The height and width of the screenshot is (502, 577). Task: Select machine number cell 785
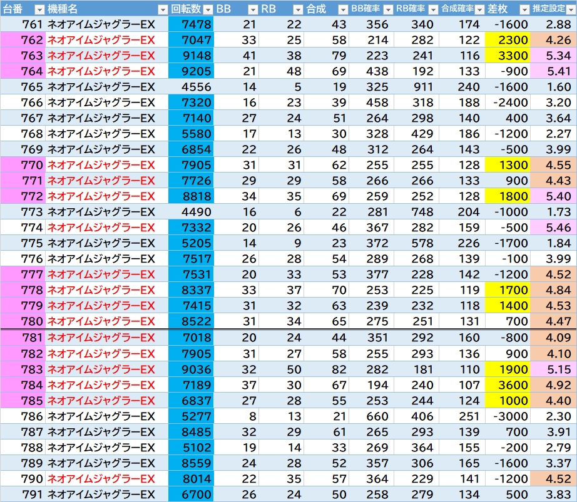click(x=23, y=401)
